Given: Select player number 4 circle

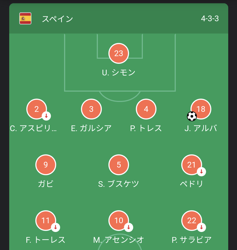Looking at the screenshot, I should point(146,109).
